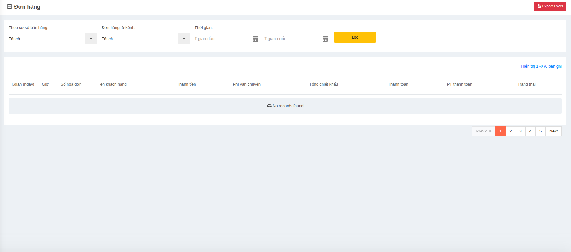Select active page 1 in pagination
Viewport: 571px width, 252px height.
click(500, 131)
